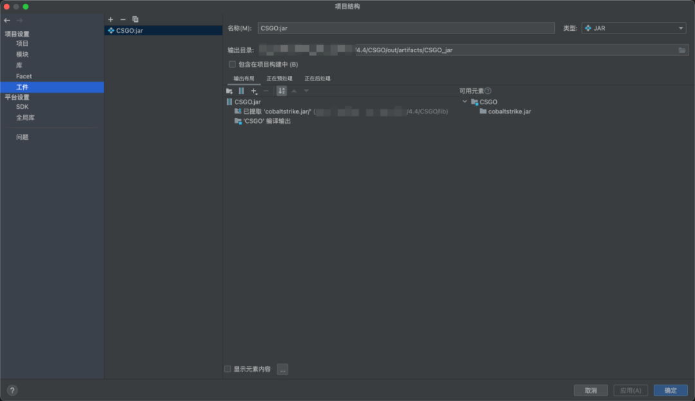Toggle sort elements by names and types
Viewport: 695px width, 401px height.
click(x=281, y=91)
